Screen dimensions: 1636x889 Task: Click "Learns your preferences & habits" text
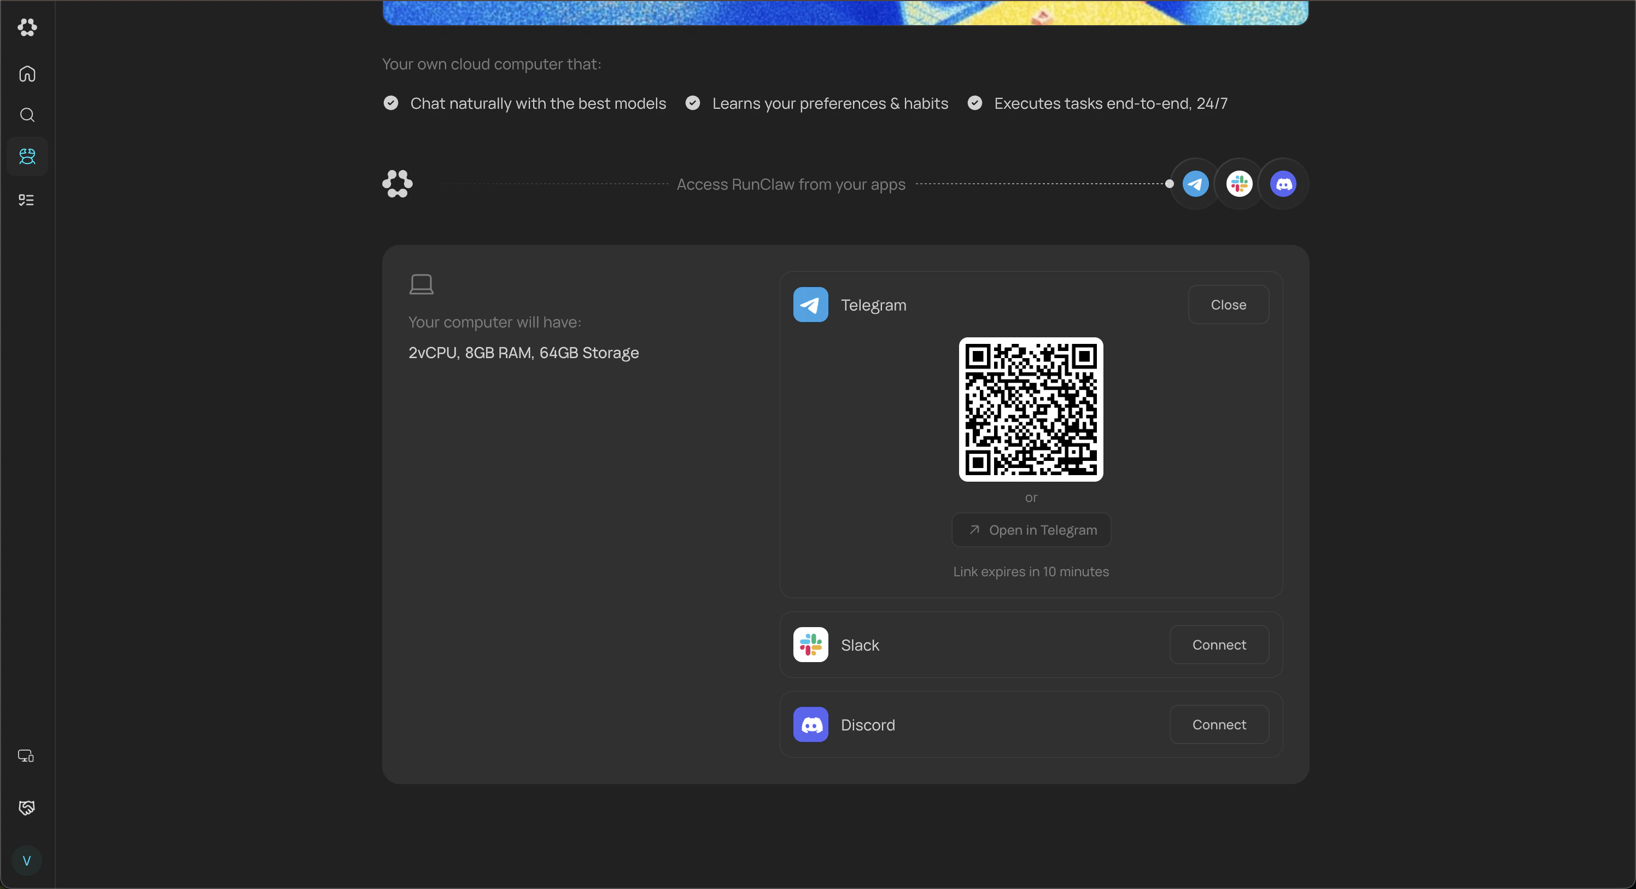(x=830, y=103)
